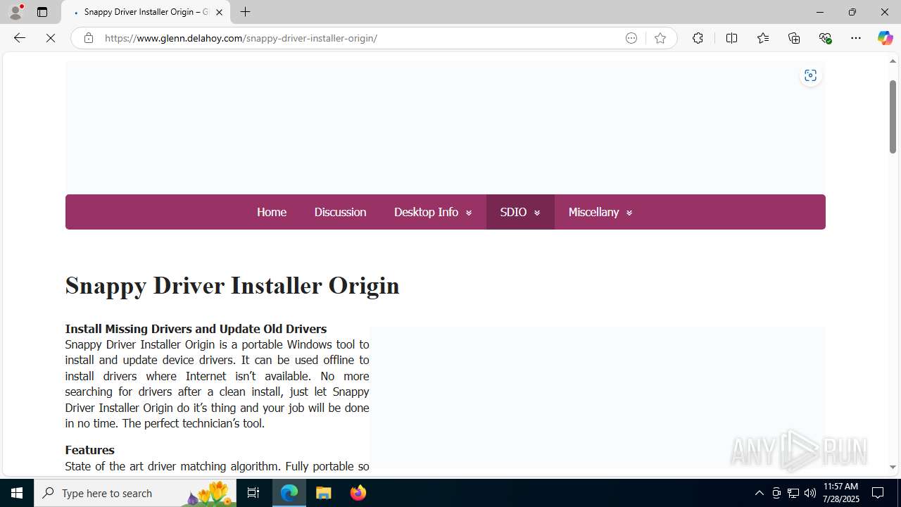Open the Windows Start menu
The width and height of the screenshot is (901, 507).
point(17,493)
